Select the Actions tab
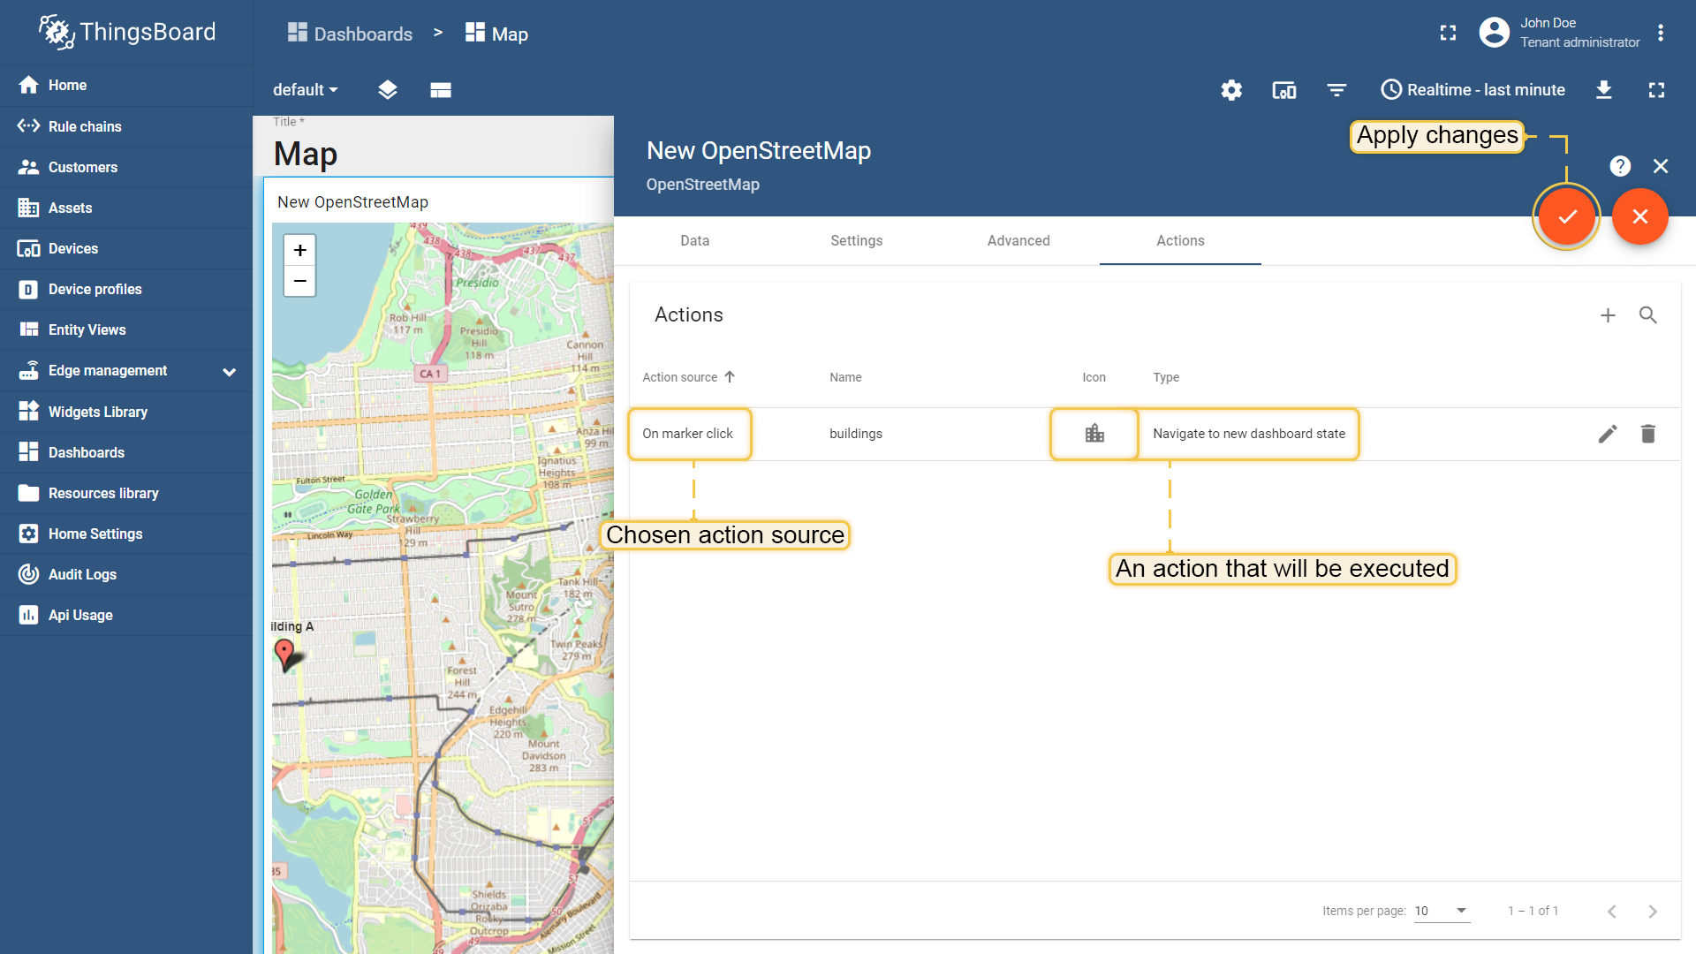1696x954 pixels. click(x=1180, y=240)
